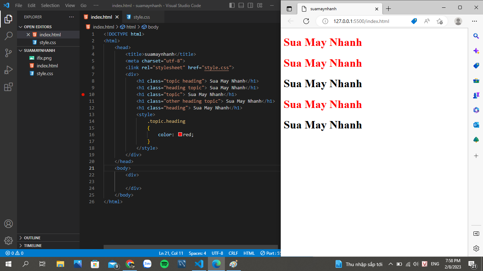
Task: Open the Edge profile avatar
Action: pos(458,21)
